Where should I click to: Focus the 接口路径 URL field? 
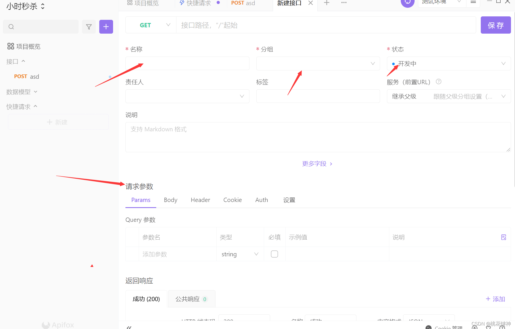click(x=326, y=25)
